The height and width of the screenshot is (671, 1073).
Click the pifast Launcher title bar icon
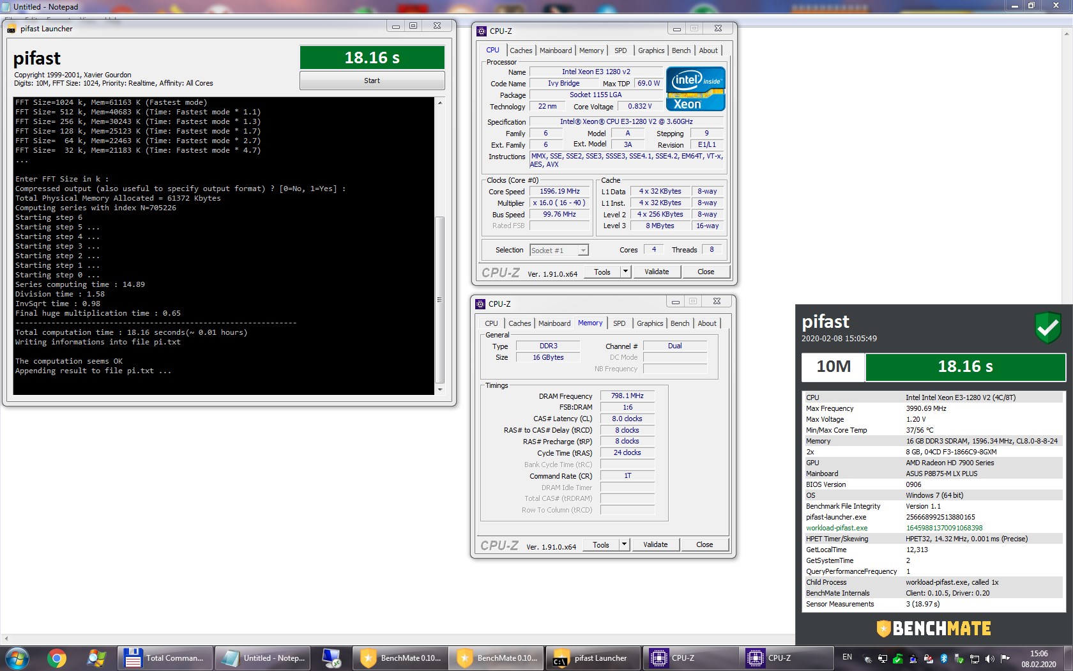click(x=11, y=29)
